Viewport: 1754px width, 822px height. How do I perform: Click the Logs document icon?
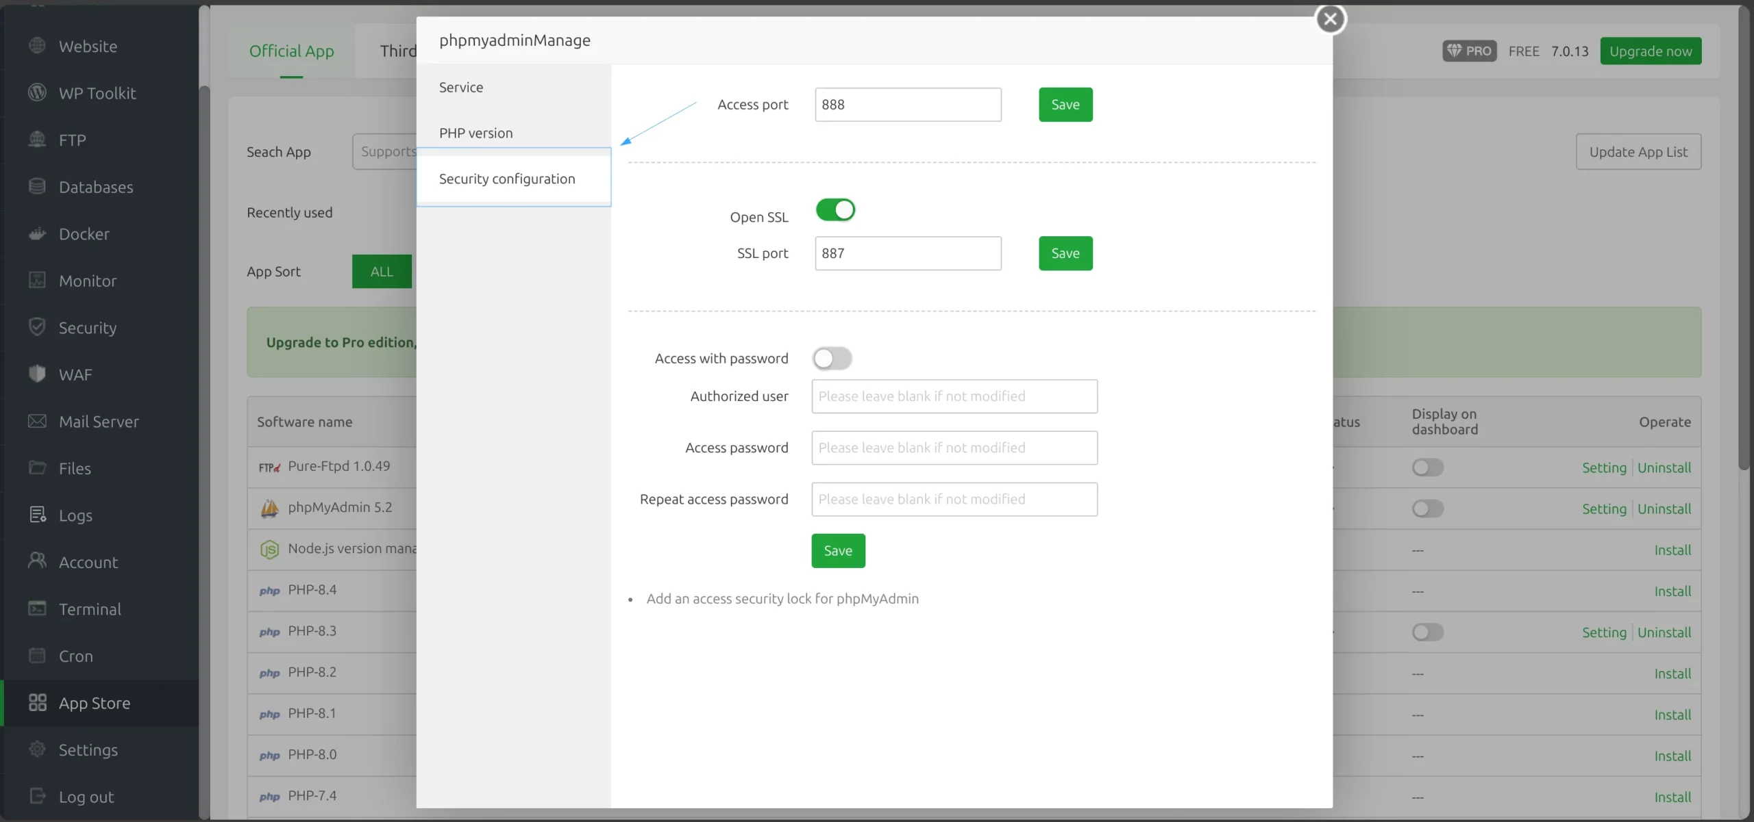coord(38,515)
